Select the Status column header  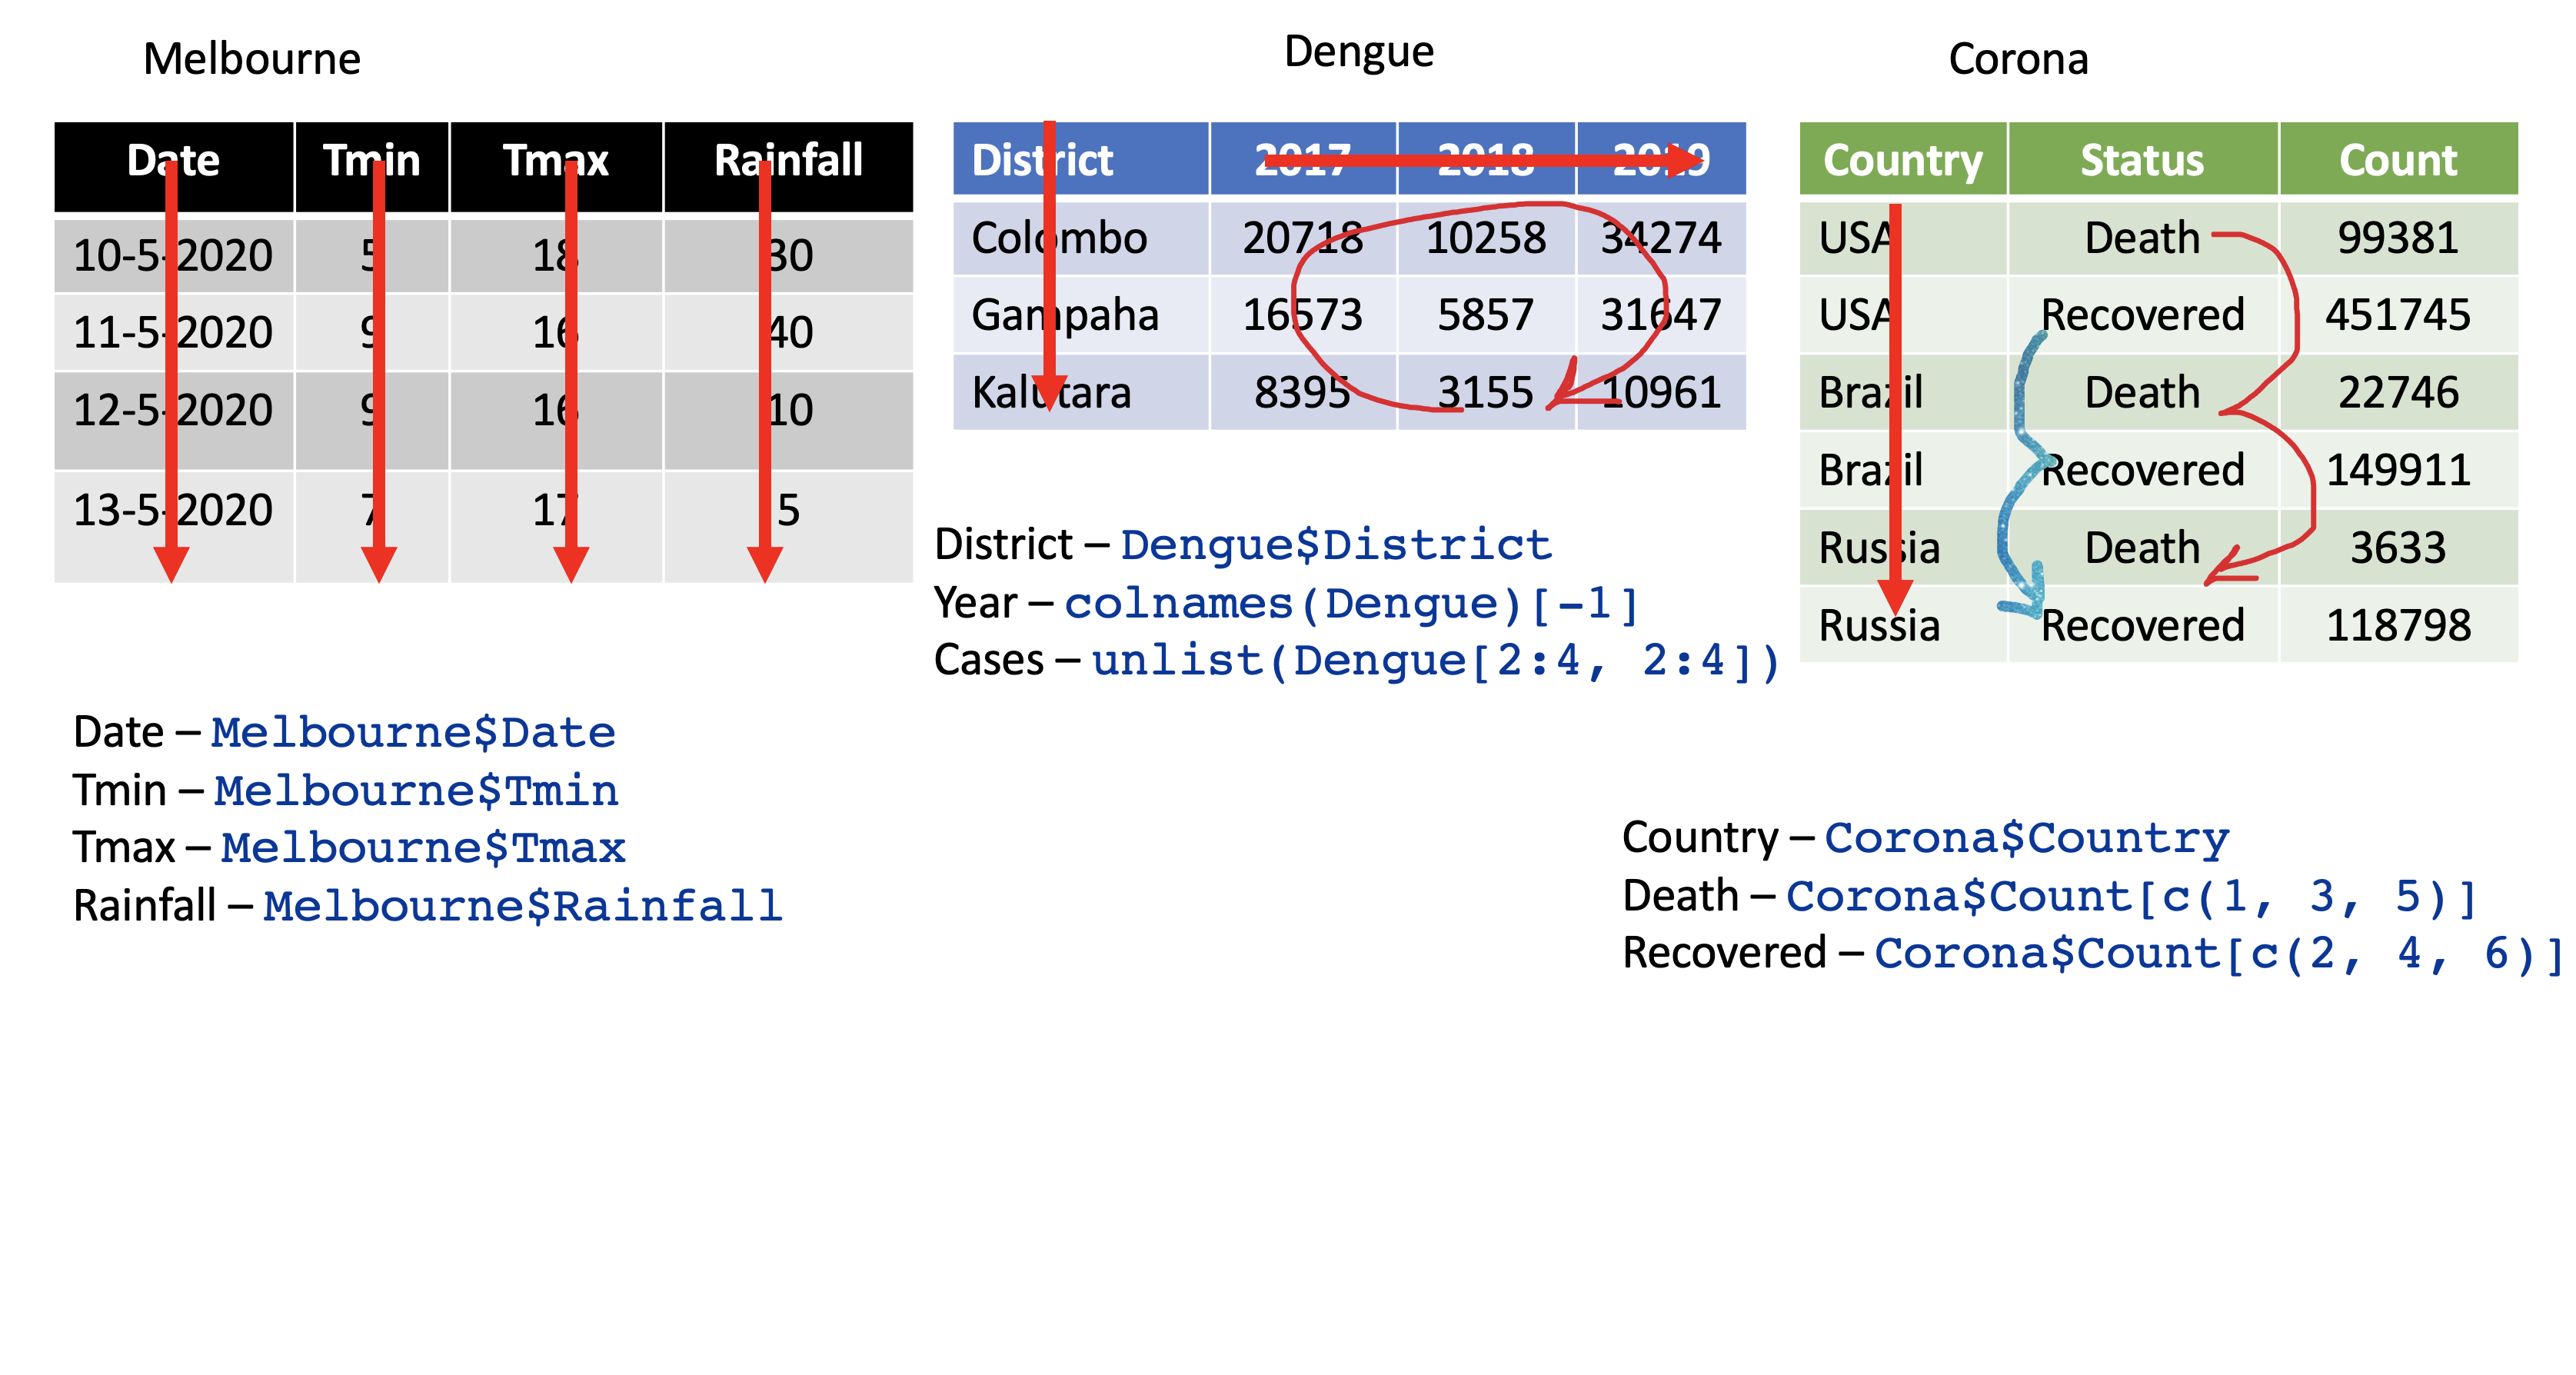pos(2142,160)
